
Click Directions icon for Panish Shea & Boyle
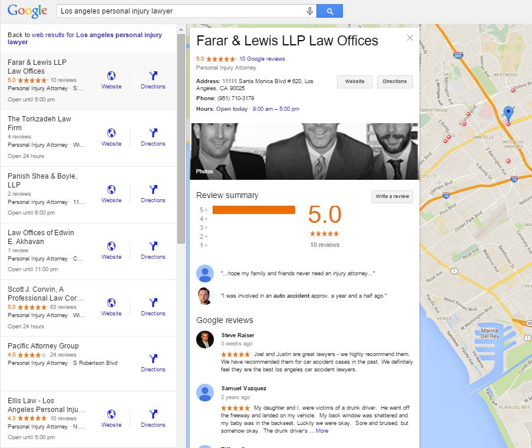[153, 189]
